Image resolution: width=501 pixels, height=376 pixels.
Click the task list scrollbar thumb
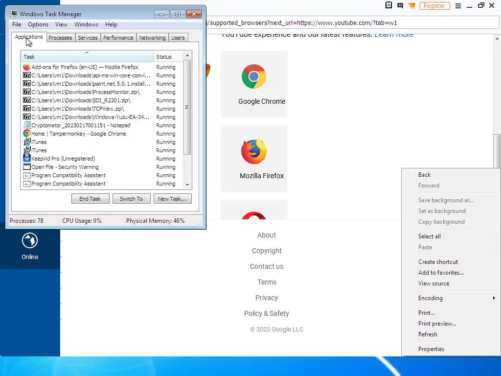pyautogui.click(x=187, y=107)
